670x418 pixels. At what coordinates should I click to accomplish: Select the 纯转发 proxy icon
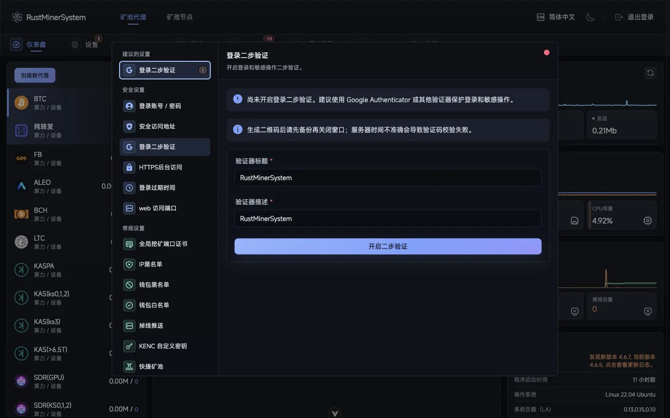[21, 131]
